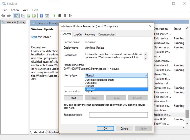Choose Disabled in the startup dropdown list
190x140 pixels.
[116, 89]
